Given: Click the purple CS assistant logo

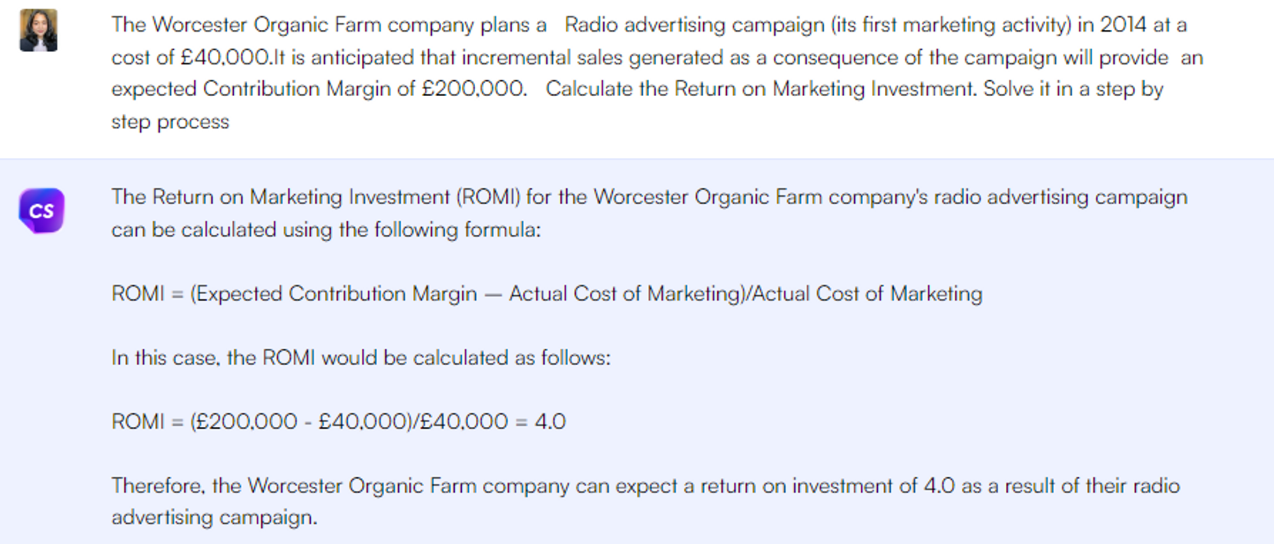Looking at the screenshot, I should (x=41, y=211).
